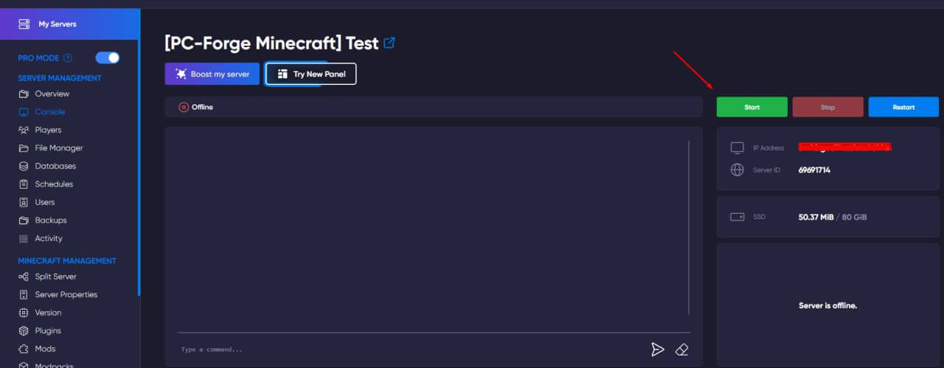Open the external link icon beside the title
Screen dimensions: 944x368
389,44
